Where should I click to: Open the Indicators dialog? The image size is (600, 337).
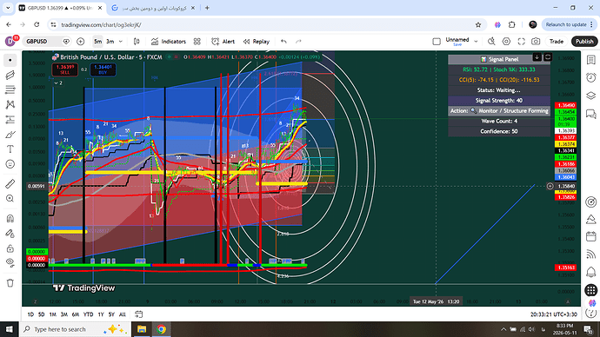pos(169,42)
